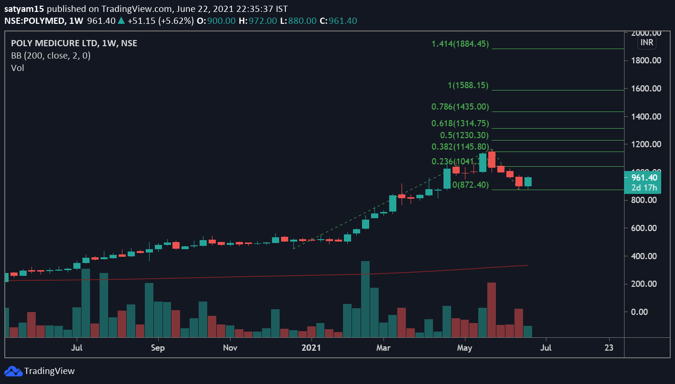The width and height of the screenshot is (675, 384).
Task: Click the POLY MEDICURE LTD, 1W, NSE title
Action: pyautogui.click(x=74, y=43)
